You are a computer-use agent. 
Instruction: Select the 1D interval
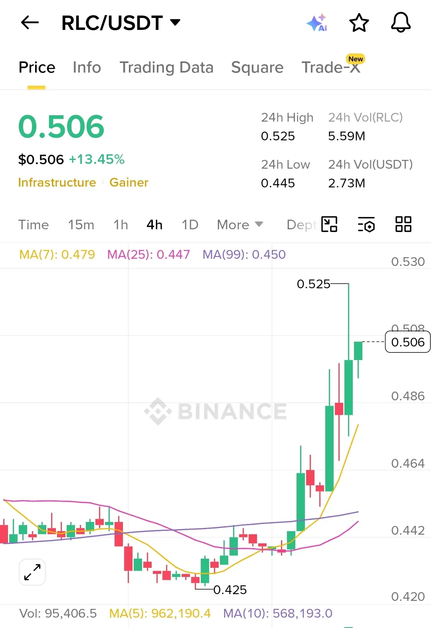click(190, 224)
